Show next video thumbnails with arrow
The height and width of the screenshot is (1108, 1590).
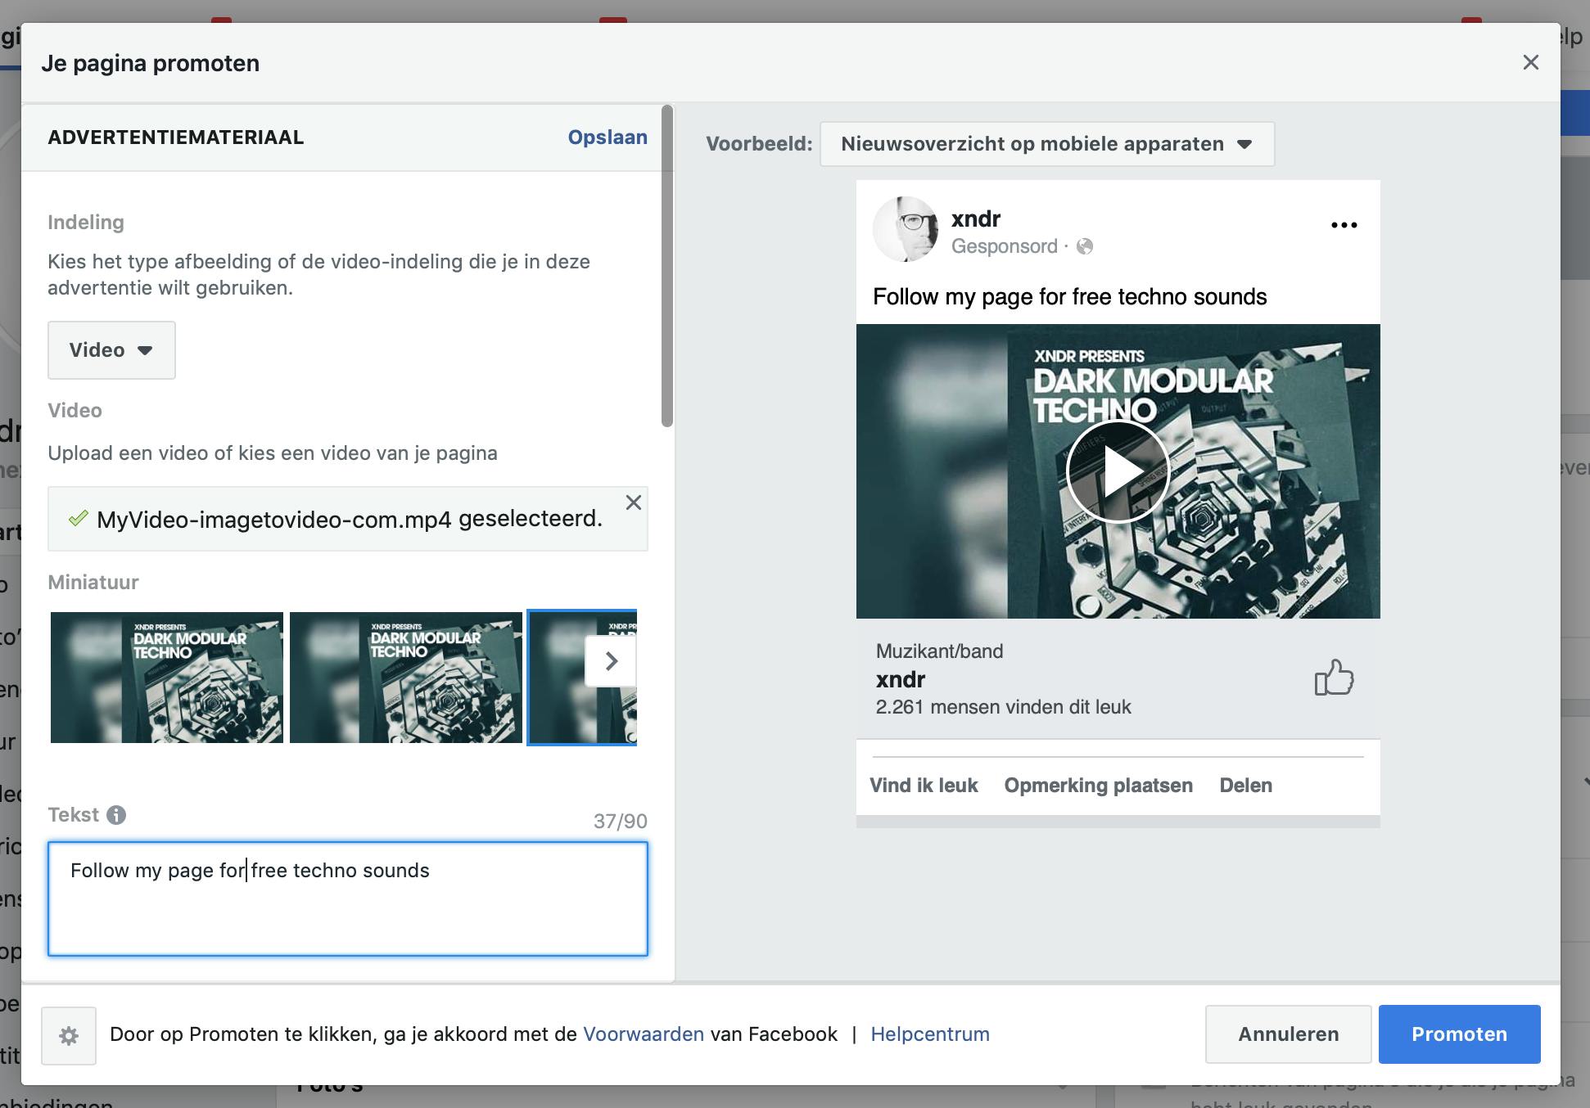point(611,661)
